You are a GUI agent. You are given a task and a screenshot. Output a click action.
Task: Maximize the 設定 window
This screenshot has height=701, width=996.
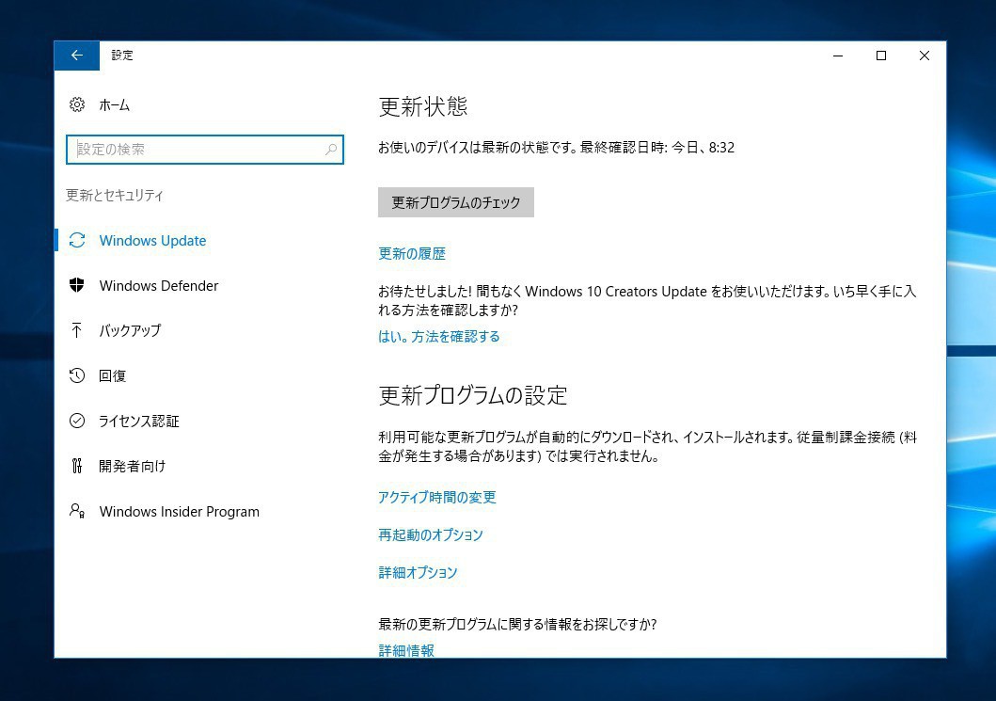(880, 56)
